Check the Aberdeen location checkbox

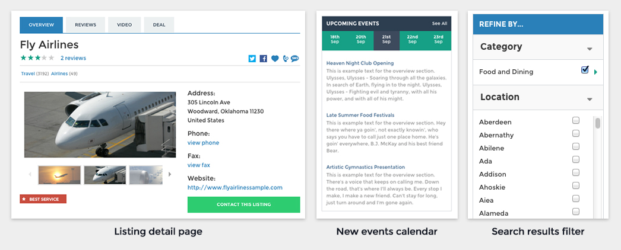(x=576, y=120)
